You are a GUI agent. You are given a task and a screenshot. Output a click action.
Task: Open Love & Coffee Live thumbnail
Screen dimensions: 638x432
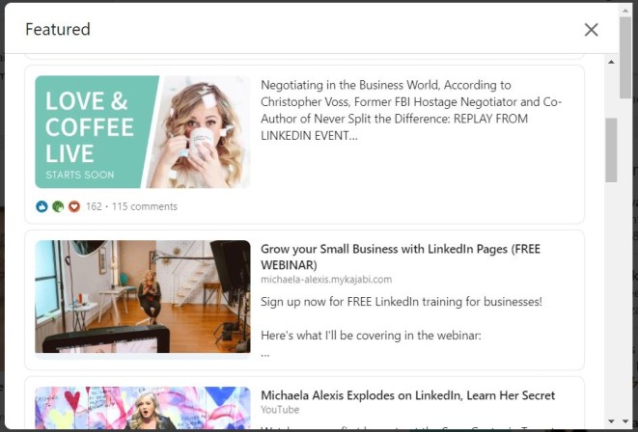pyautogui.click(x=143, y=132)
